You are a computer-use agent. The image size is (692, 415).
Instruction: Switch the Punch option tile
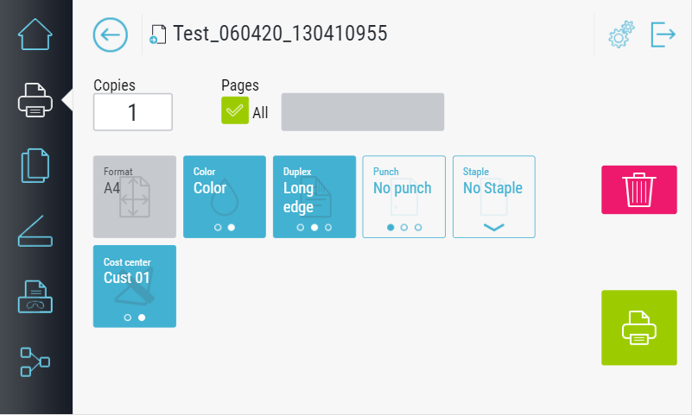pos(404,197)
